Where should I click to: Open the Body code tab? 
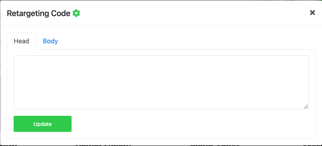click(50, 41)
